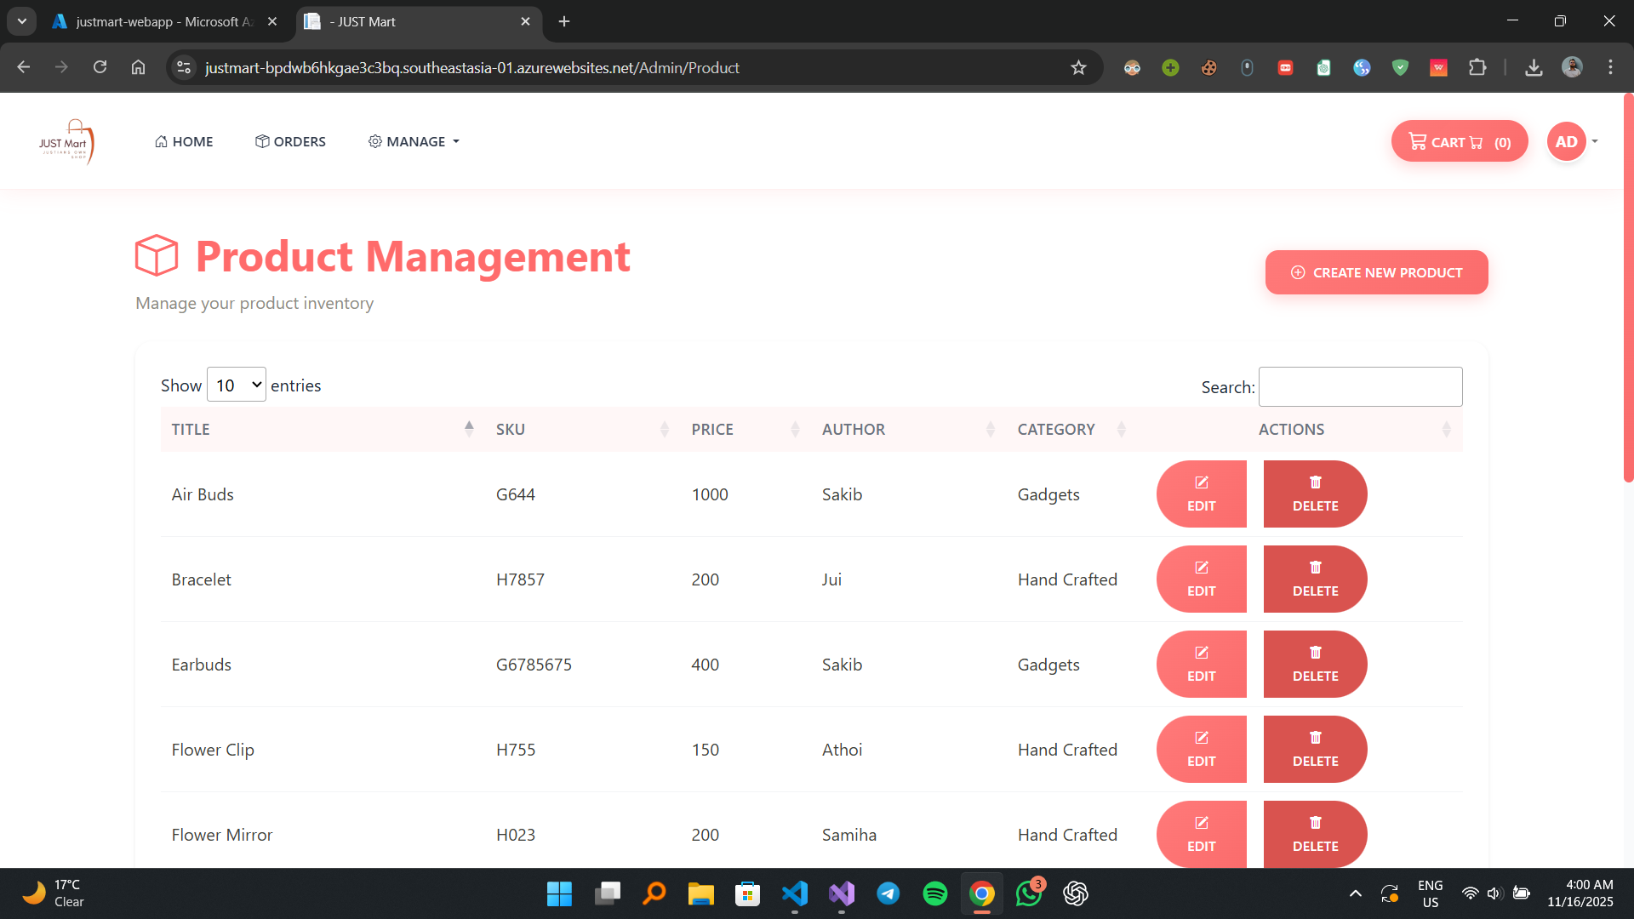Image resolution: width=1634 pixels, height=919 pixels.
Task: Go to the ORDERS page
Action: tap(289, 141)
